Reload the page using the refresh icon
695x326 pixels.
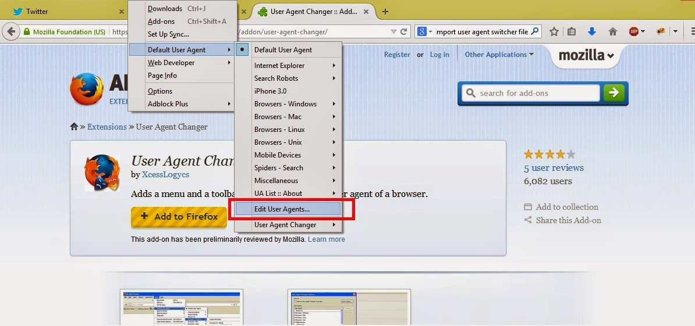(x=403, y=31)
